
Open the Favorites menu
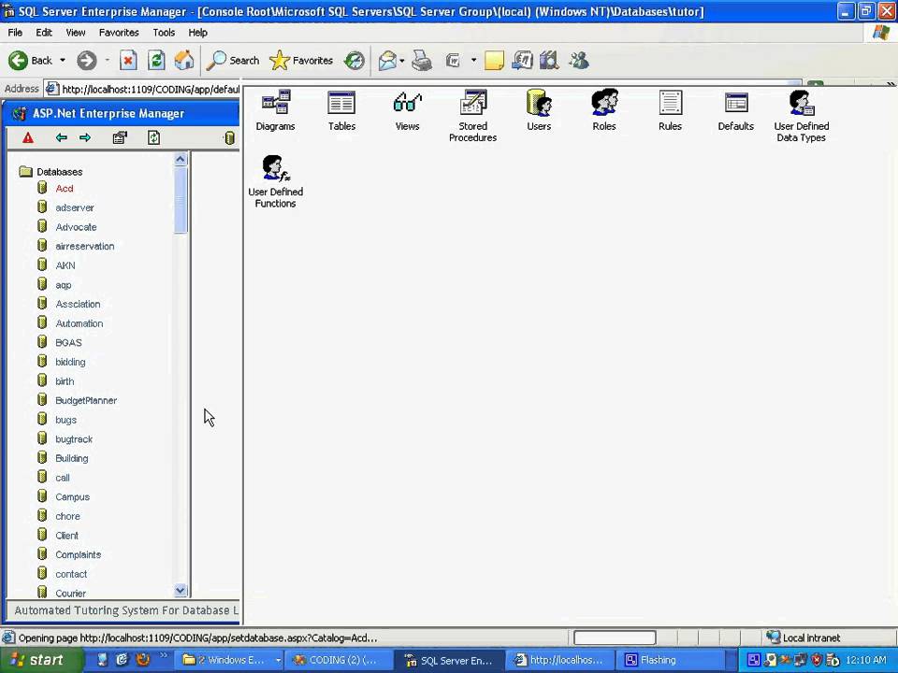tap(119, 33)
